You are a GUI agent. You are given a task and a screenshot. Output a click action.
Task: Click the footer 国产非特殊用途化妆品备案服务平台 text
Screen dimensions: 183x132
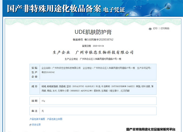[151, 129]
